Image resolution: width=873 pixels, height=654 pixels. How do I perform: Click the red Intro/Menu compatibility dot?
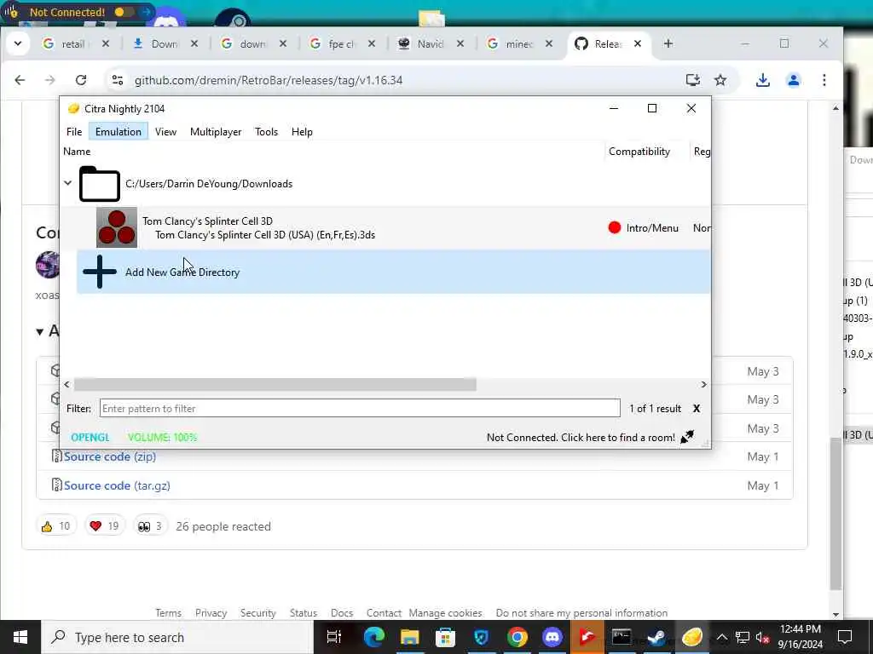(615, 227)
